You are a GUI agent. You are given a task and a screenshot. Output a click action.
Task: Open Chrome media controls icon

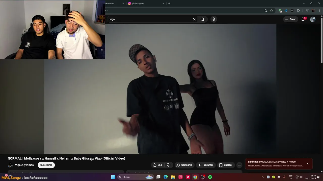pyautogui.click(x=307, y=11)
